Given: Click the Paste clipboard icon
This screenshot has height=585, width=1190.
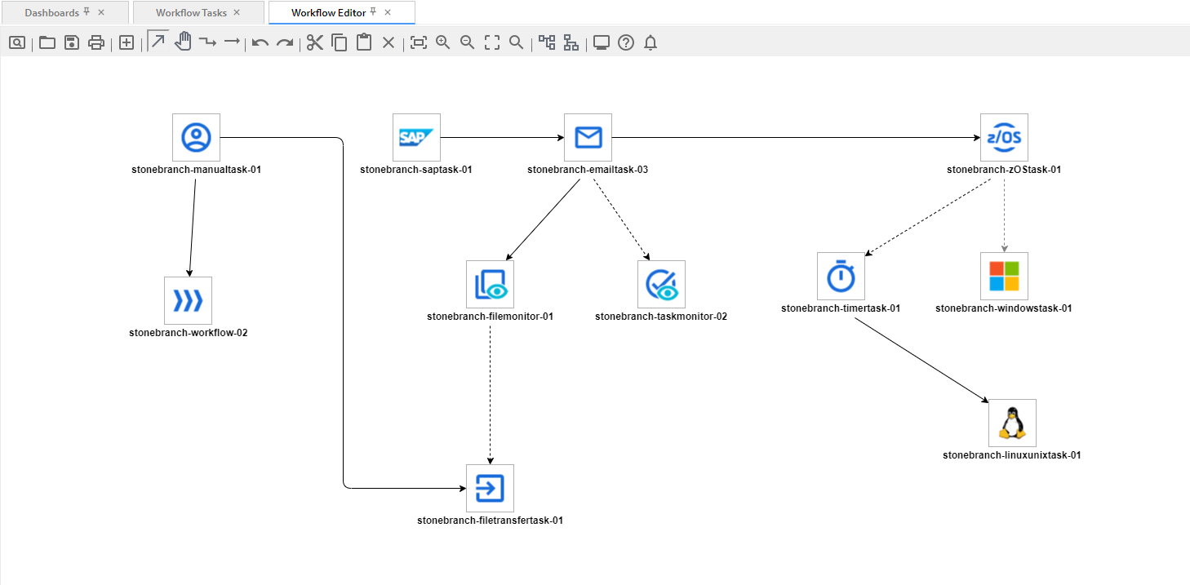Looking at the screenshot, I should tap(364, 42).
